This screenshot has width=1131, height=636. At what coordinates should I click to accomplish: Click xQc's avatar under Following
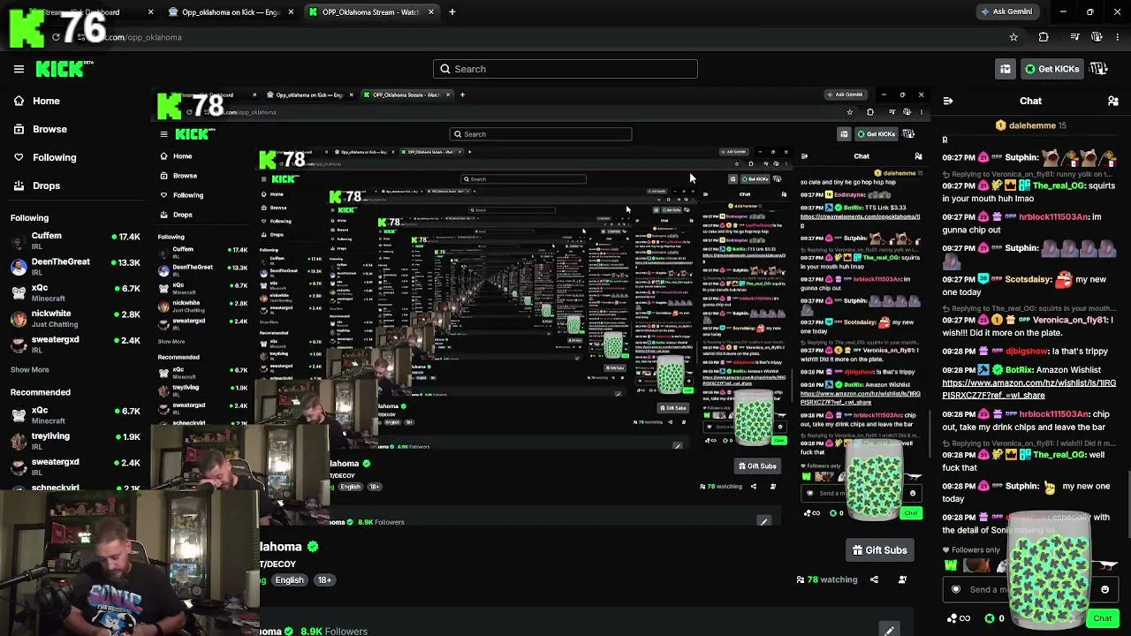(x=19, y=292)
